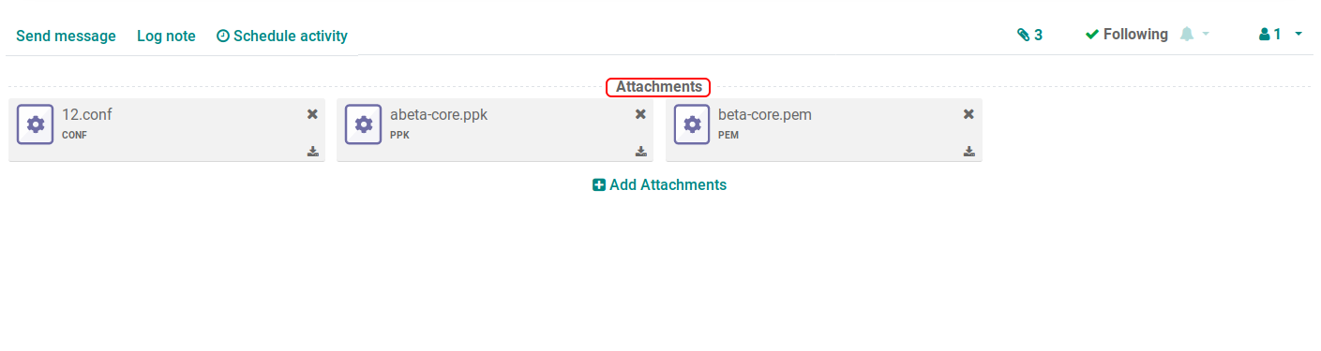Toggle the Following status

point(1126,35)
